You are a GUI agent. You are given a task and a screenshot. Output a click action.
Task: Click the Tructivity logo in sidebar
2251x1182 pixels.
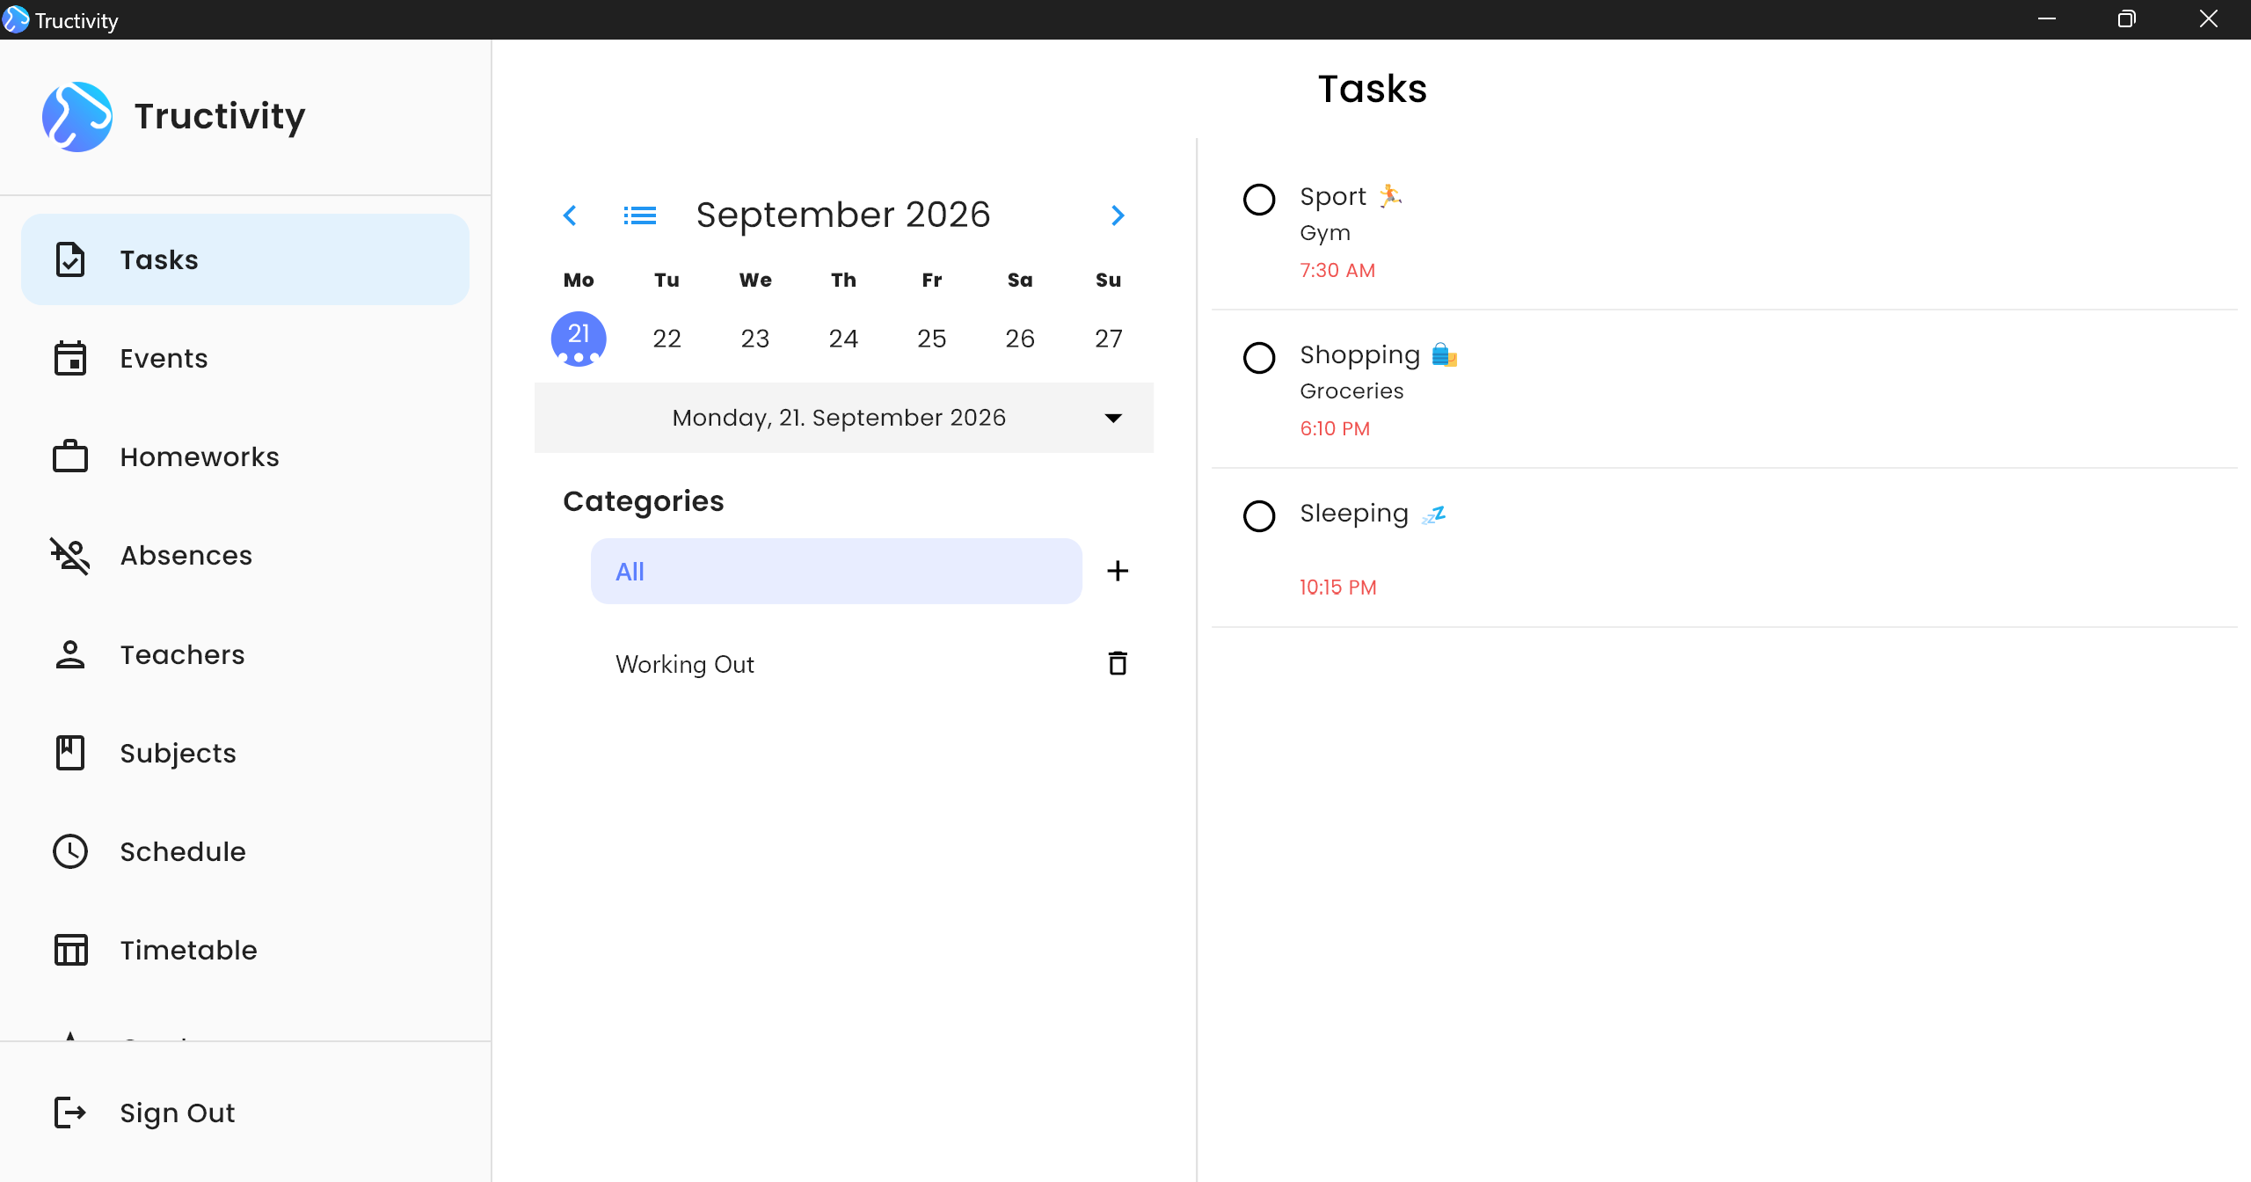point(77,116)
